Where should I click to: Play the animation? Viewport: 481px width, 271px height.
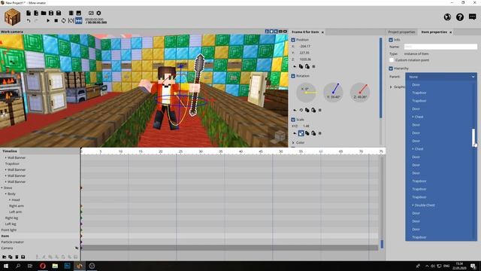48,21
